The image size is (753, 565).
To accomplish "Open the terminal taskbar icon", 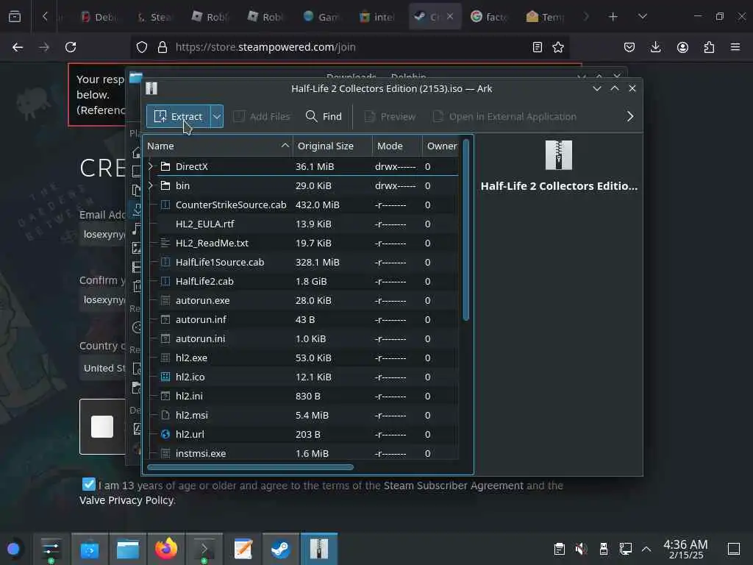I will pos(204,549).
